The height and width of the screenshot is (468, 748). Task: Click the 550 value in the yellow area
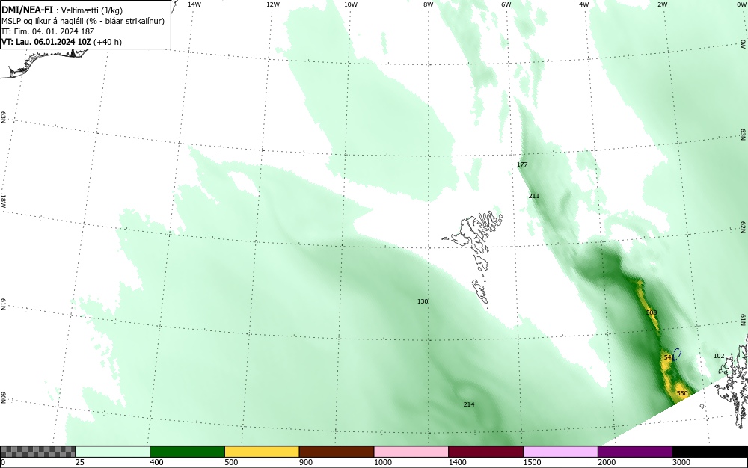(682, 394)
